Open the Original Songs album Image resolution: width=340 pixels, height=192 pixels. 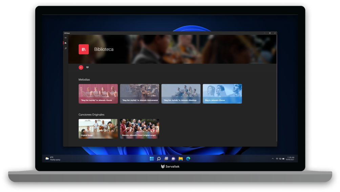click(98, 129)
